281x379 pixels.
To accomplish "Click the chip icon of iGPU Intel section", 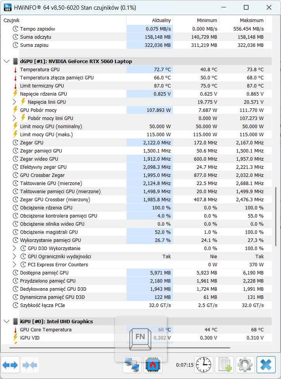I will coord(15,321).
